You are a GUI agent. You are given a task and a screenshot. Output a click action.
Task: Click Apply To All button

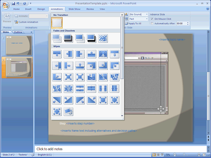(x=133, y=23)
